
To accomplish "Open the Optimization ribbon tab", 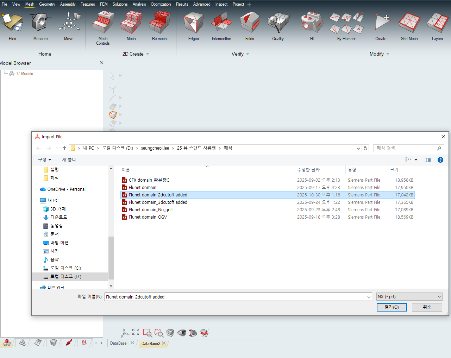I will [161, 4].
